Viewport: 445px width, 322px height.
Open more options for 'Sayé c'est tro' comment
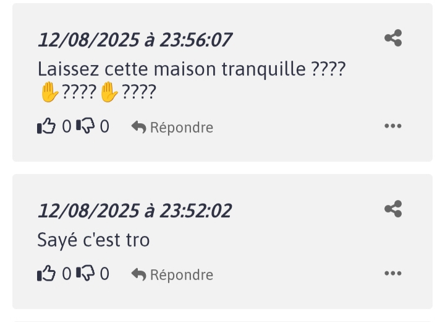(393, 273)
